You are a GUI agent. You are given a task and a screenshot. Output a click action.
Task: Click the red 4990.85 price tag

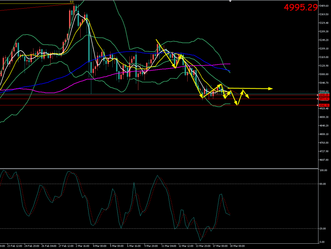point(324,95)
